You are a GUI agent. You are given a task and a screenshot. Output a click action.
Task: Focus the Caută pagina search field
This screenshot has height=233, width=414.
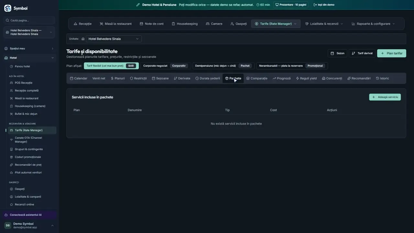click(x=29, y=20)
